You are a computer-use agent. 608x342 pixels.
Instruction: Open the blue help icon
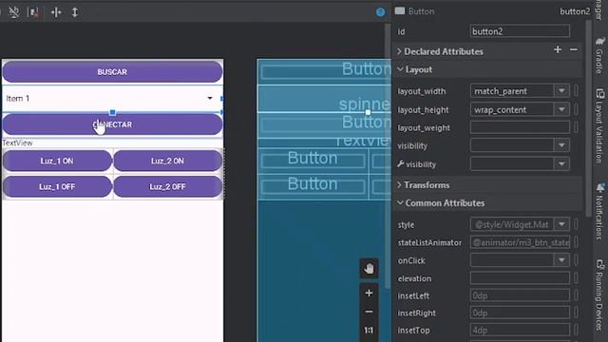pos(380,12)
